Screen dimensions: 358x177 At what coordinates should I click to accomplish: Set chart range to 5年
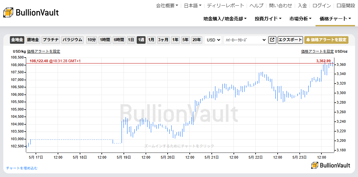(185, 40)
